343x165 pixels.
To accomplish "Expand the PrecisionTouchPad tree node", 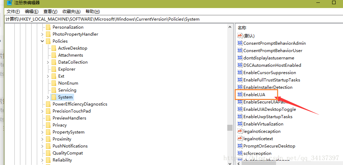I will [42, 111].
